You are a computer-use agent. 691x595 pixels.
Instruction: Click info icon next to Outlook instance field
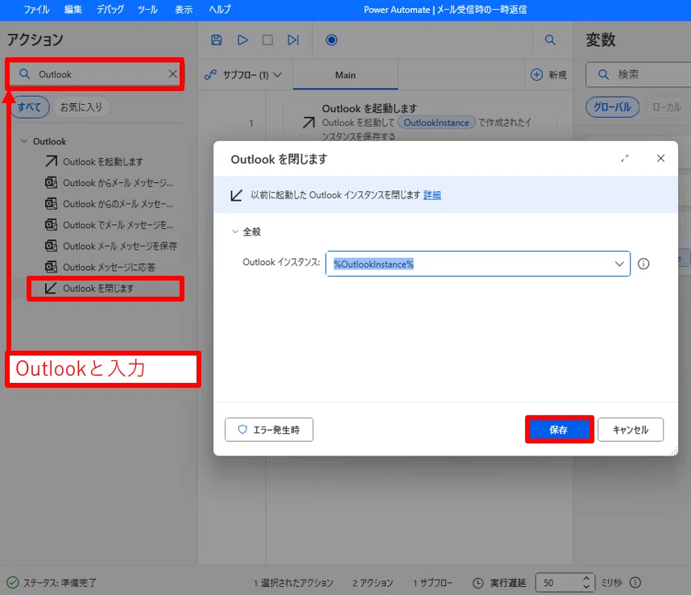tap(643, 264)
